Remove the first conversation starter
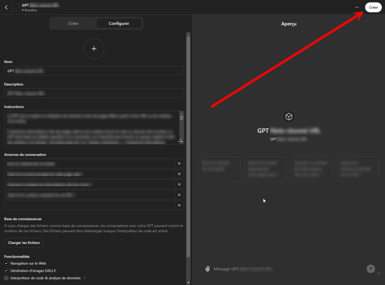Viewport: 385px width, 285px height. click(179, 163)
